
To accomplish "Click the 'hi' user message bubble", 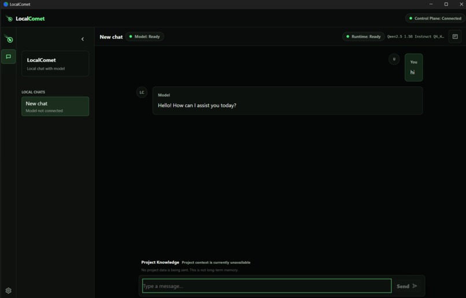I will coord(414,68).
